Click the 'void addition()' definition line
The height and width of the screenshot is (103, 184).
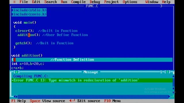[27, 56]
